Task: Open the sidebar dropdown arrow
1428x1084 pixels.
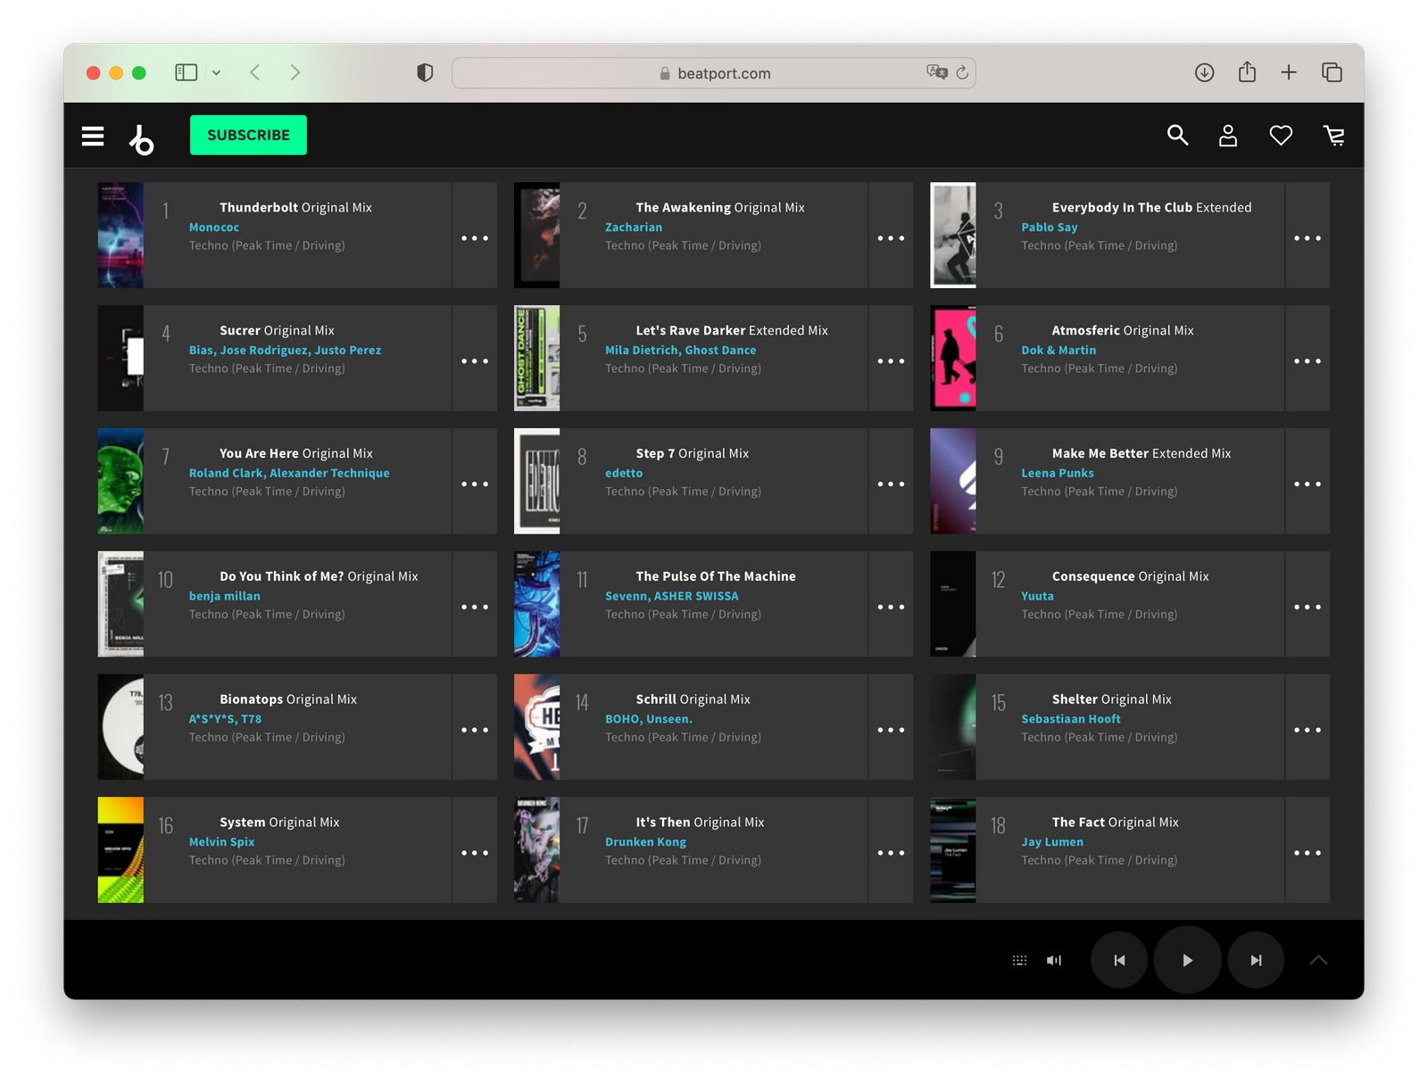Action: pos(217,73)
